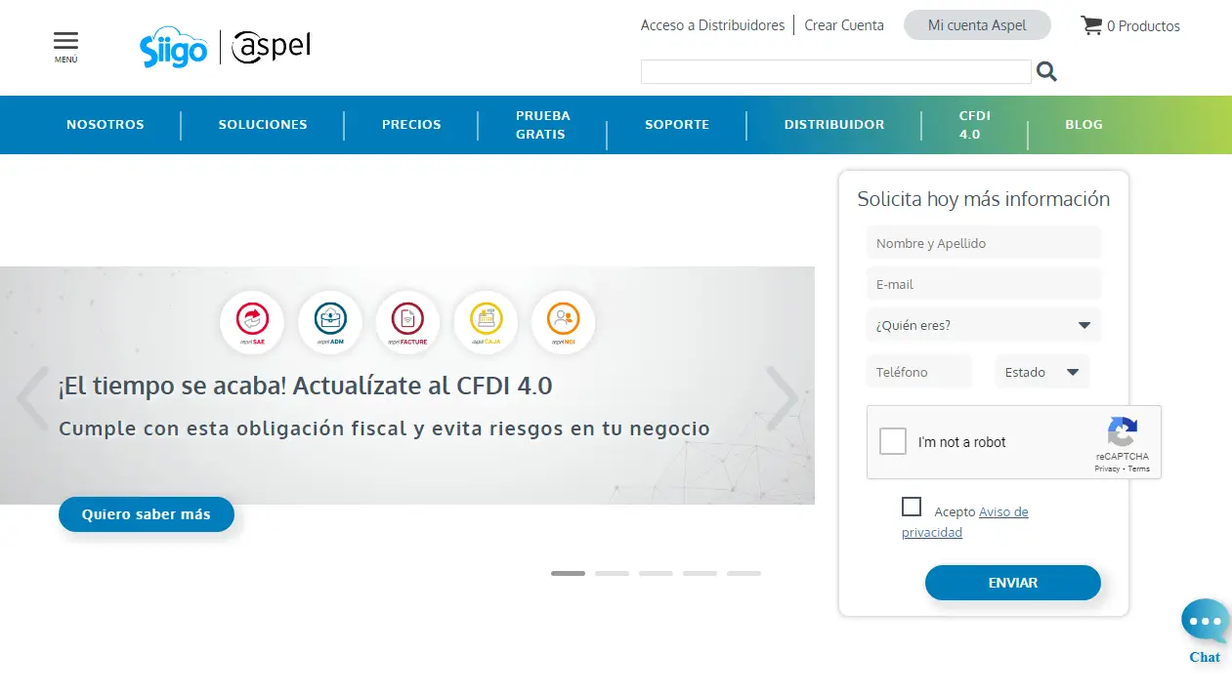This screenshot has height=693, width=1232.
Task: Select the second carousel slide indicator
Action: pyautogui.click(x=612, y=573)
